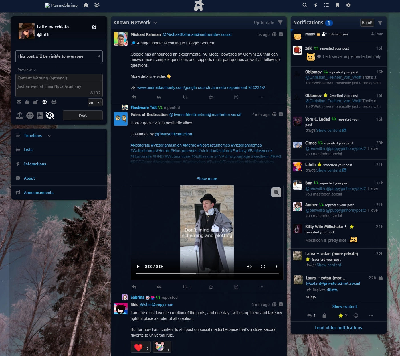400x356 pixels.
Task: Click the video progress bar
Action: (207, 274)
